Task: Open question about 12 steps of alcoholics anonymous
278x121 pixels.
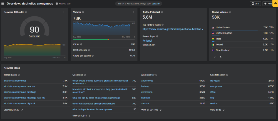Action: click(x=96, y=98)
